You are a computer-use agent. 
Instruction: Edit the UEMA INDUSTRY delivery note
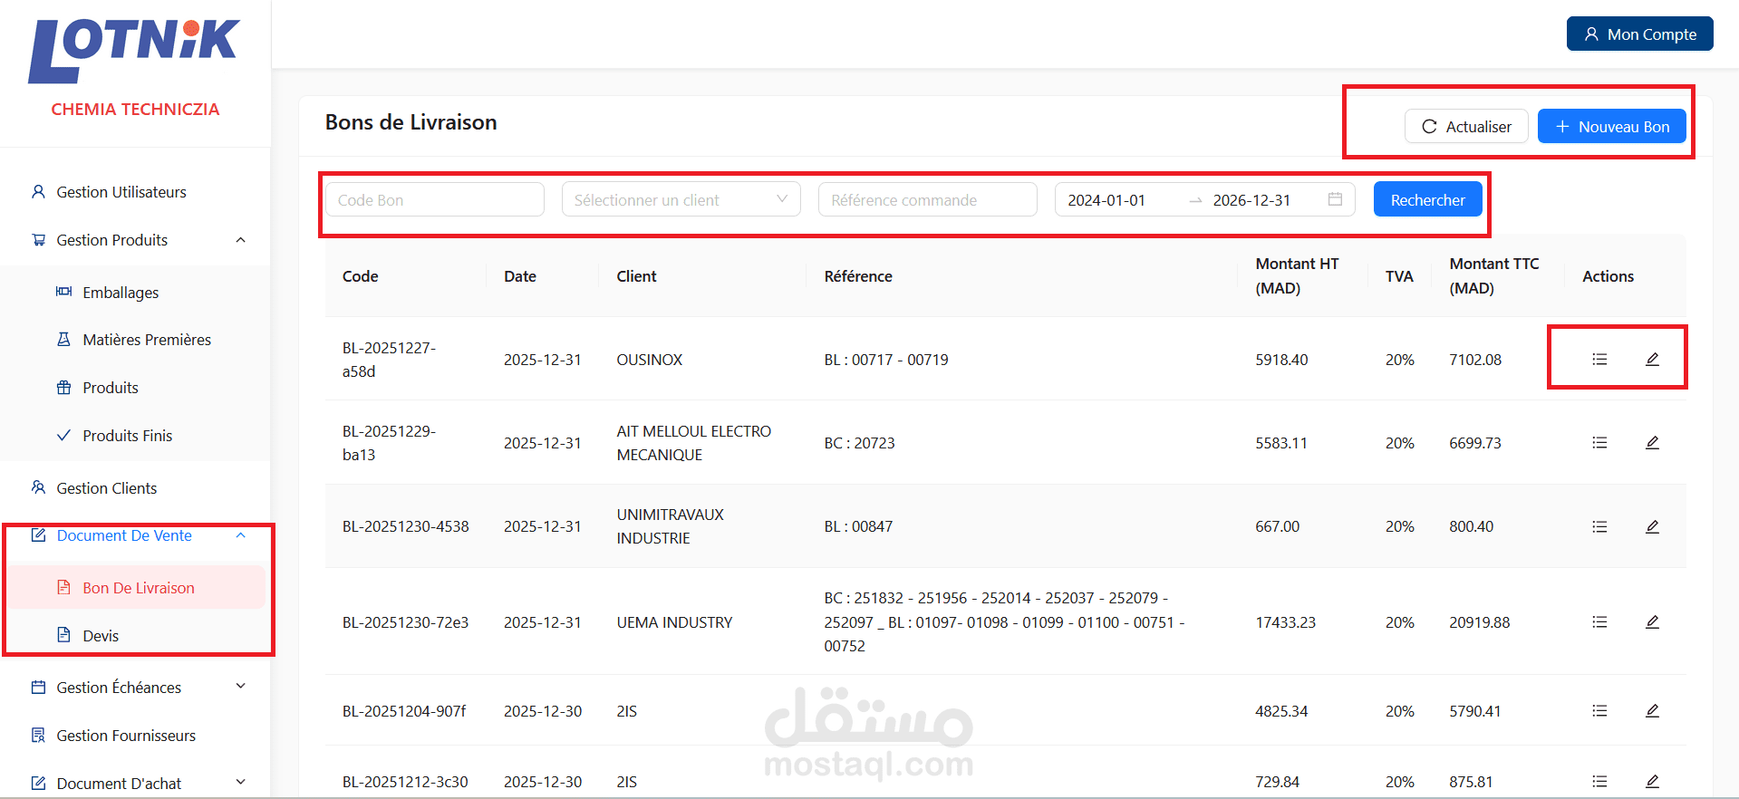click(x=1652, y=622)
